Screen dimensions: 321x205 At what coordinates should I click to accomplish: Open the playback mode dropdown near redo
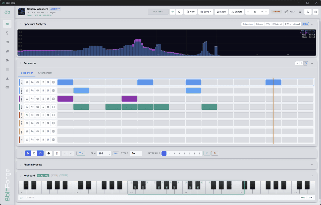pos(81,153)
